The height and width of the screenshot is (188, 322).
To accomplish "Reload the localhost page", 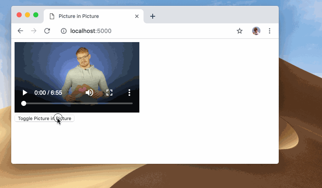I will click(x=47, y=31).
